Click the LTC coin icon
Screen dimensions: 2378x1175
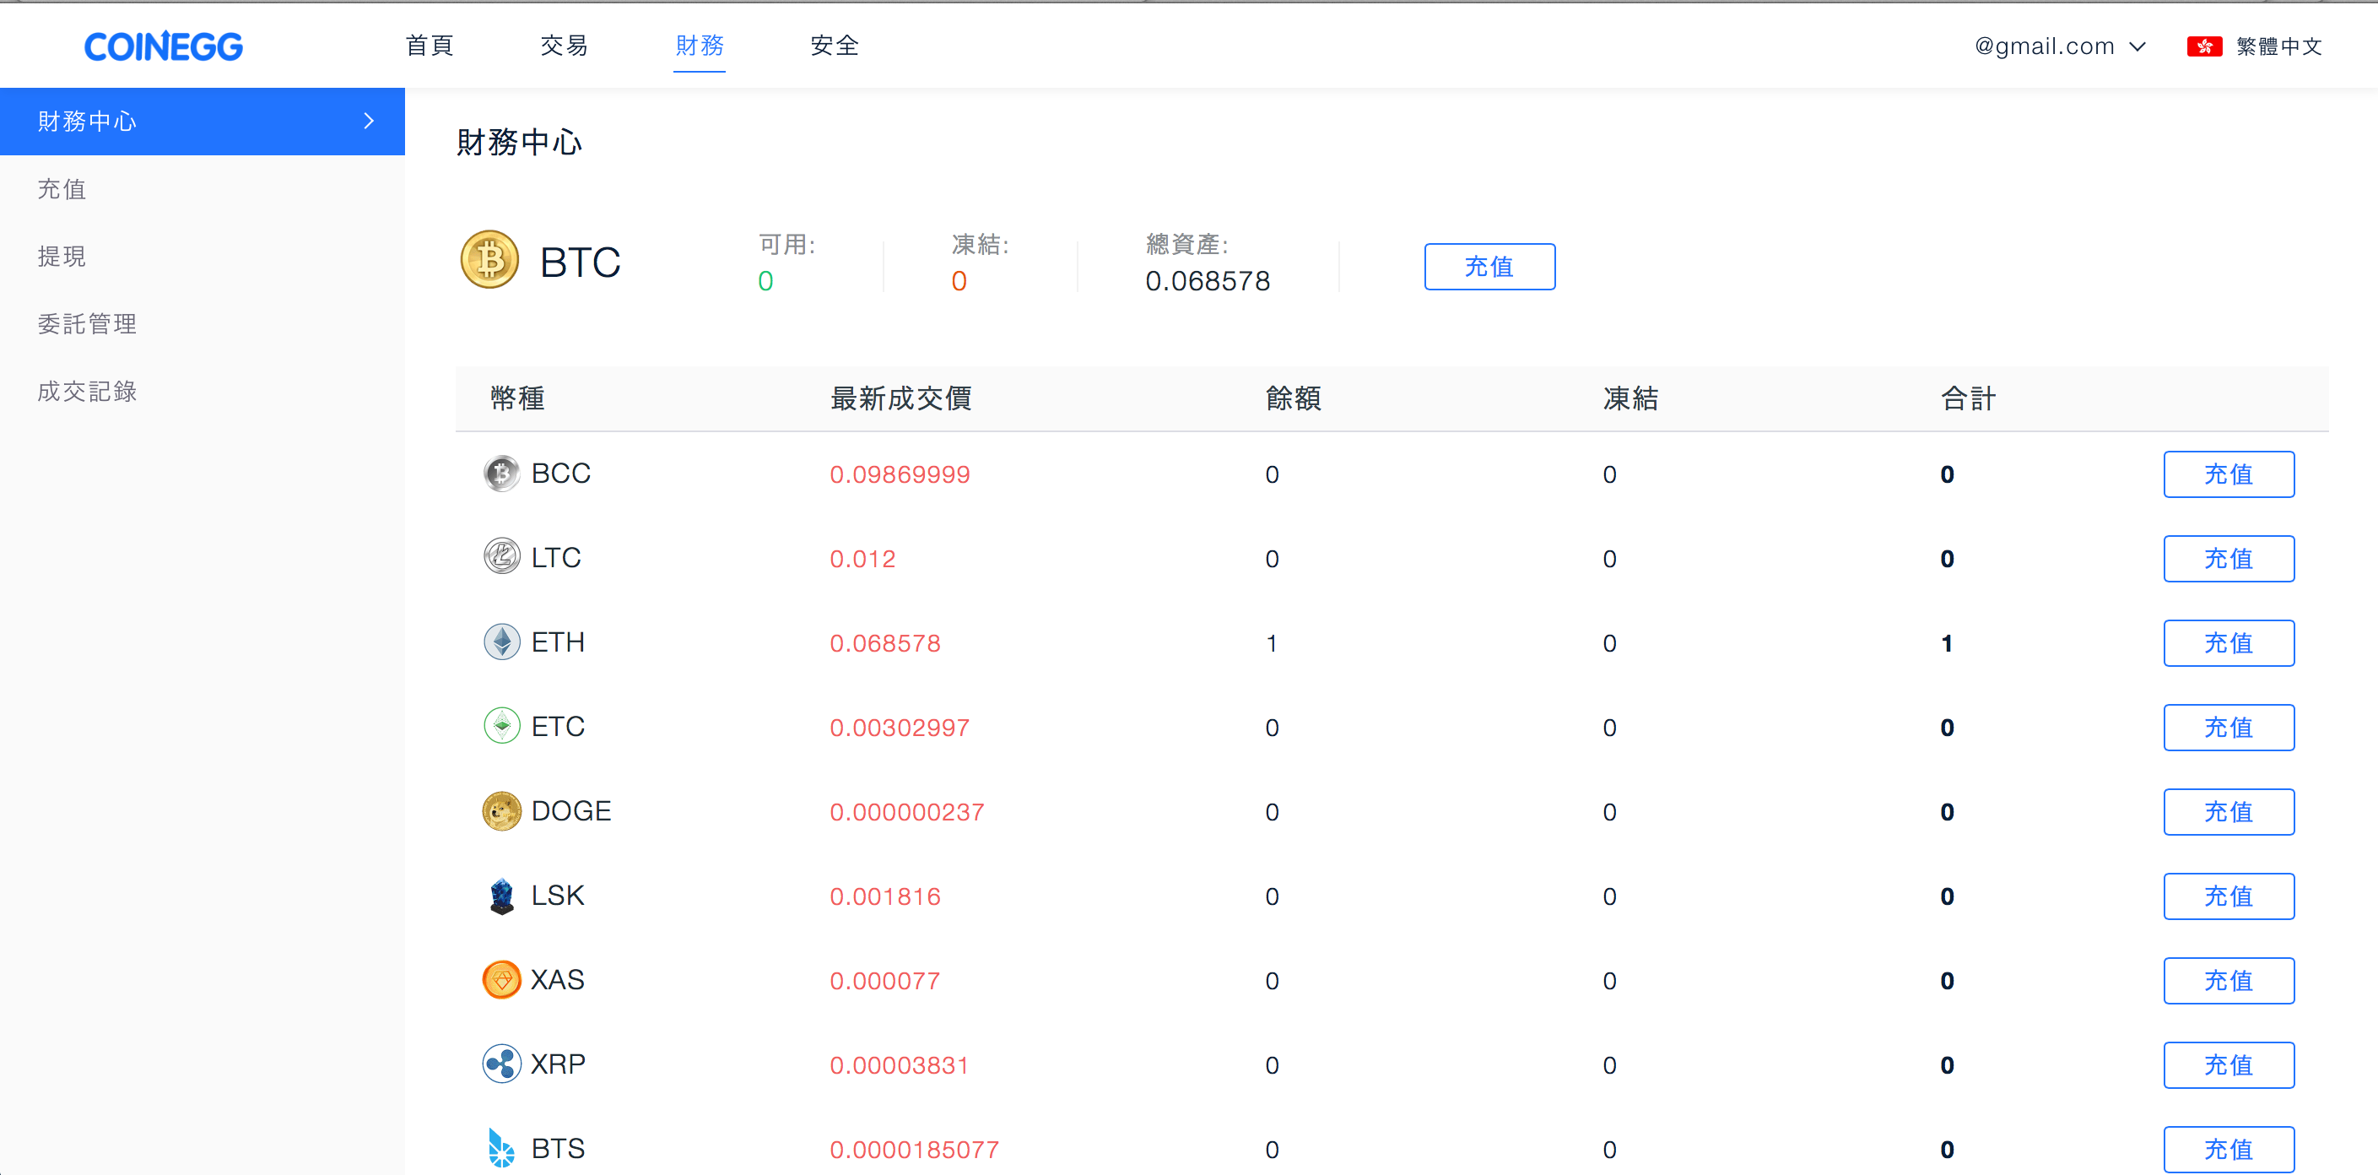(501, 557)
